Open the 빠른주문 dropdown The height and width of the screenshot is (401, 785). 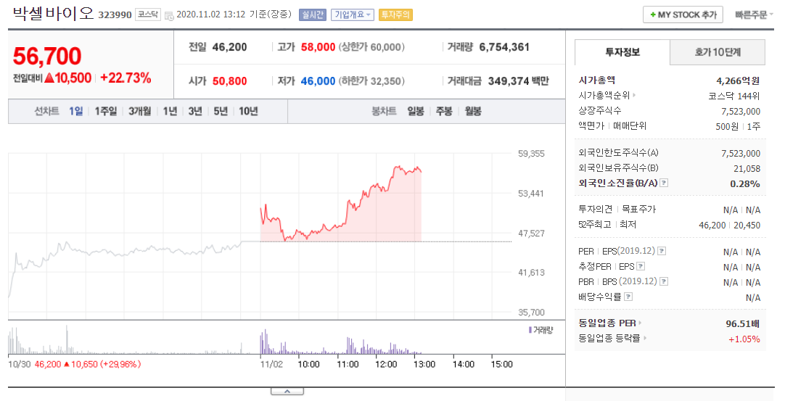click(754, 15)
